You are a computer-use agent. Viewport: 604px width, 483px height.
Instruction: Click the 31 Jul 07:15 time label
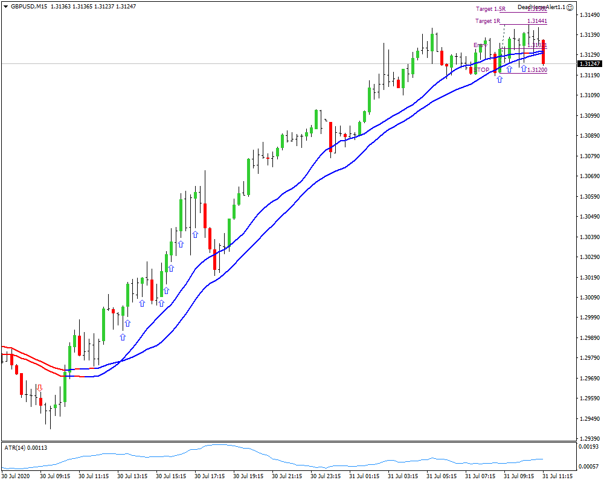tap(480, 476)
